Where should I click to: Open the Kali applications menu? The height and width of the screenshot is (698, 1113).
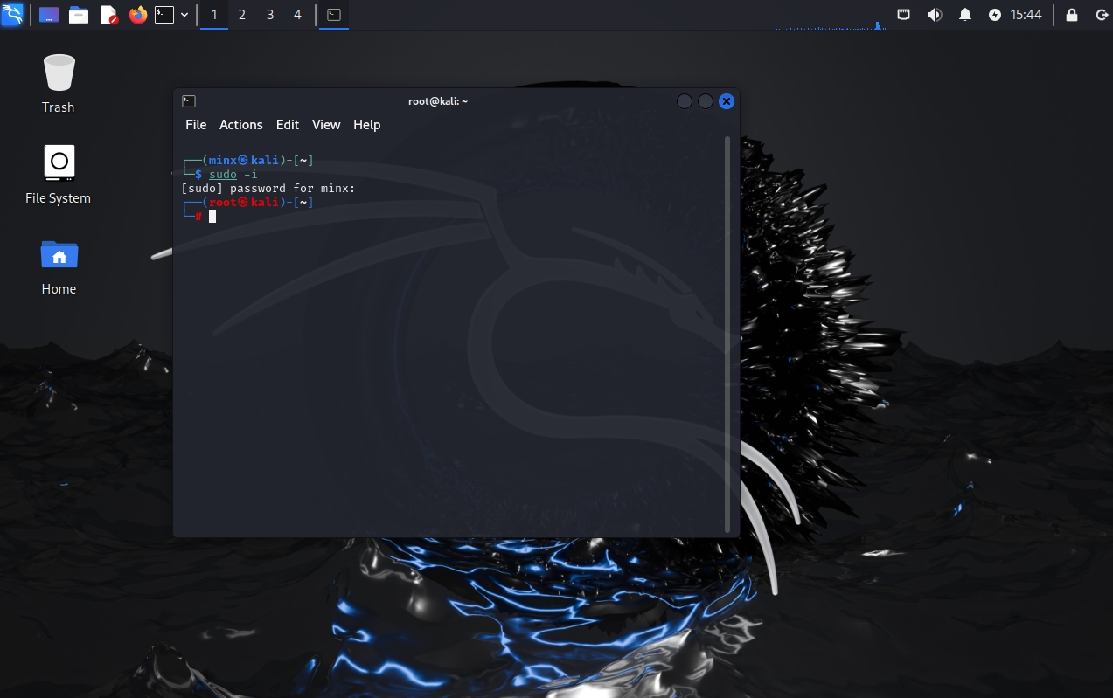[12, 15]
